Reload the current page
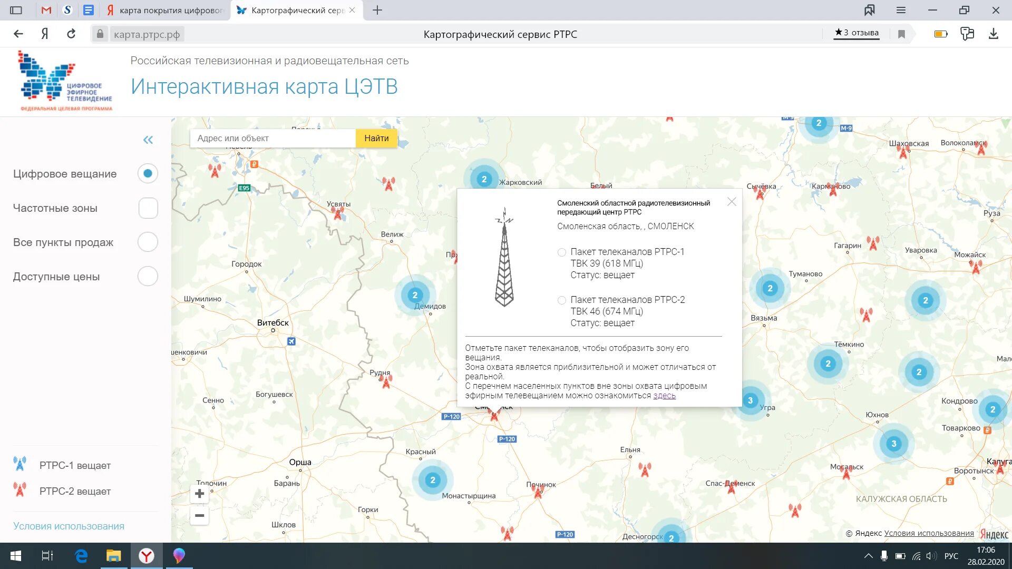Viewport: 1012px width, 569px height. point(71,34)
